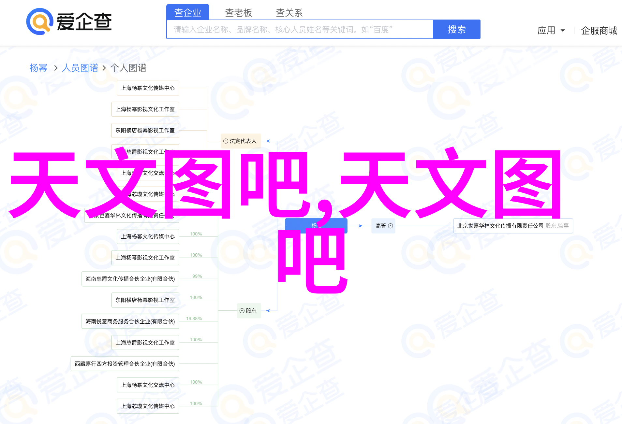Switch to the 查企业 tab
The width and height of the screenshot is (622, 424).
pos(188,12)
